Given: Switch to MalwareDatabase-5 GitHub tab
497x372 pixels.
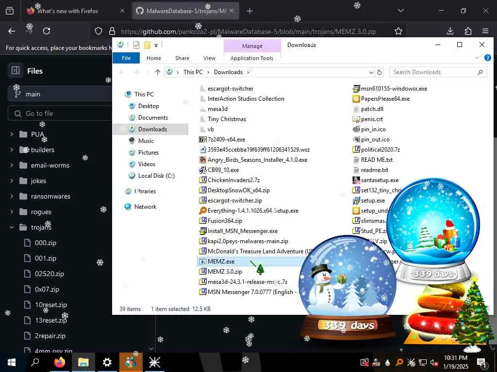Looking at the screenshot, I should [185, 11].
